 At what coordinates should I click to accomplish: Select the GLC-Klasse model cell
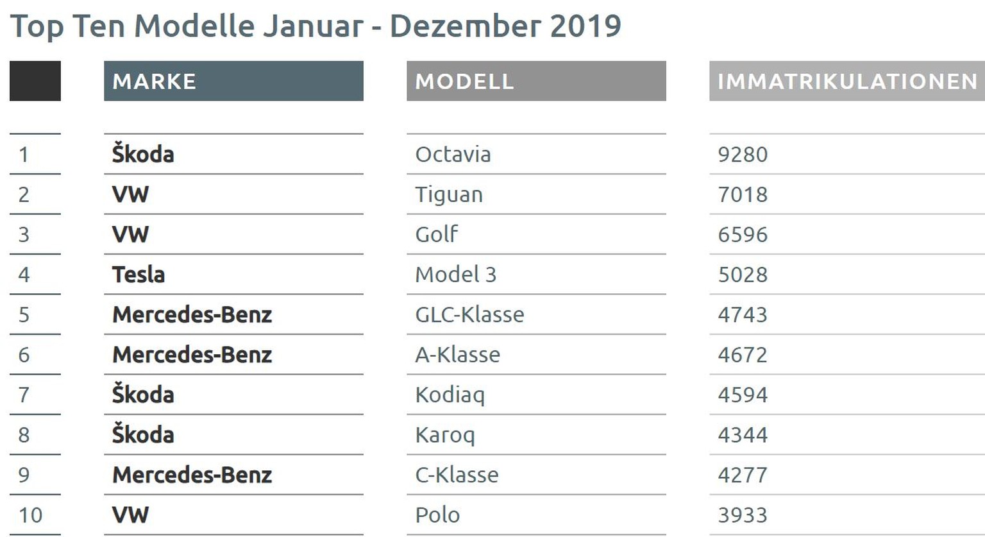pyautogui.click(x=469, y=314)
